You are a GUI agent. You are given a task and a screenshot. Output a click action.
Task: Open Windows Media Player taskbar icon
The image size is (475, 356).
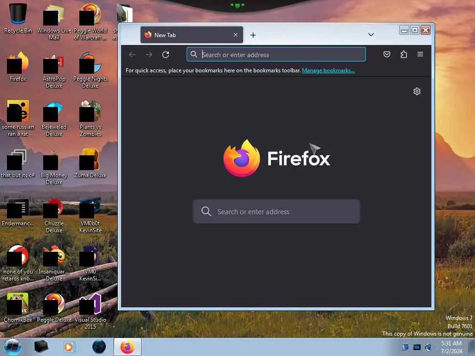69,347
